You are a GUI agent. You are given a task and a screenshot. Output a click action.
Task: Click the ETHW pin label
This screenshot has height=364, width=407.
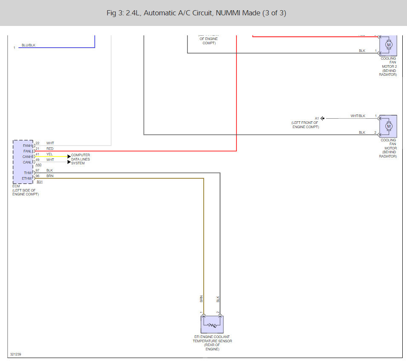(27, 178)
